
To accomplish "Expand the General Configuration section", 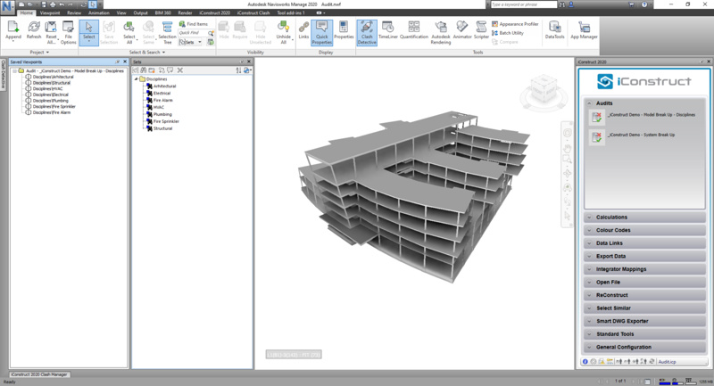I will point(644,347).
